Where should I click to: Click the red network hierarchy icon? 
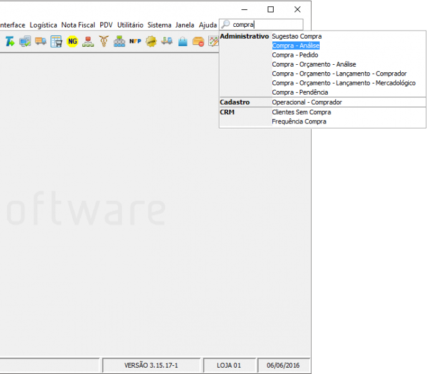click(x=88, y=42)
